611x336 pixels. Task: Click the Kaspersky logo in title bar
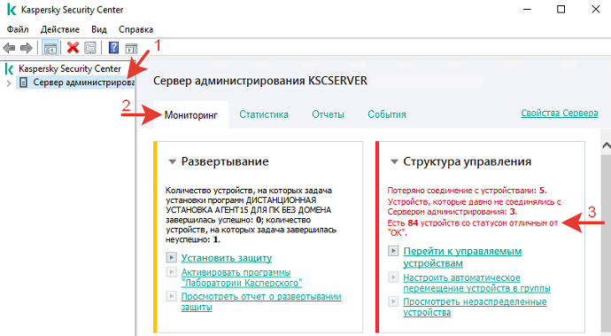12,10
